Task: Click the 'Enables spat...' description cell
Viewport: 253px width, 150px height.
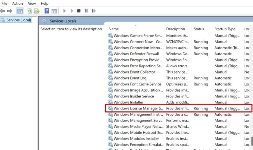Action: pos(178,145)
